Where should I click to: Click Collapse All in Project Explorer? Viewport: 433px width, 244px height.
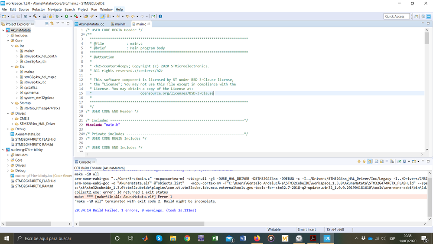point(47,23)
